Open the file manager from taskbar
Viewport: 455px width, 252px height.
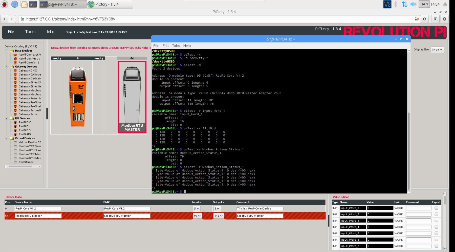pos(24,4)
